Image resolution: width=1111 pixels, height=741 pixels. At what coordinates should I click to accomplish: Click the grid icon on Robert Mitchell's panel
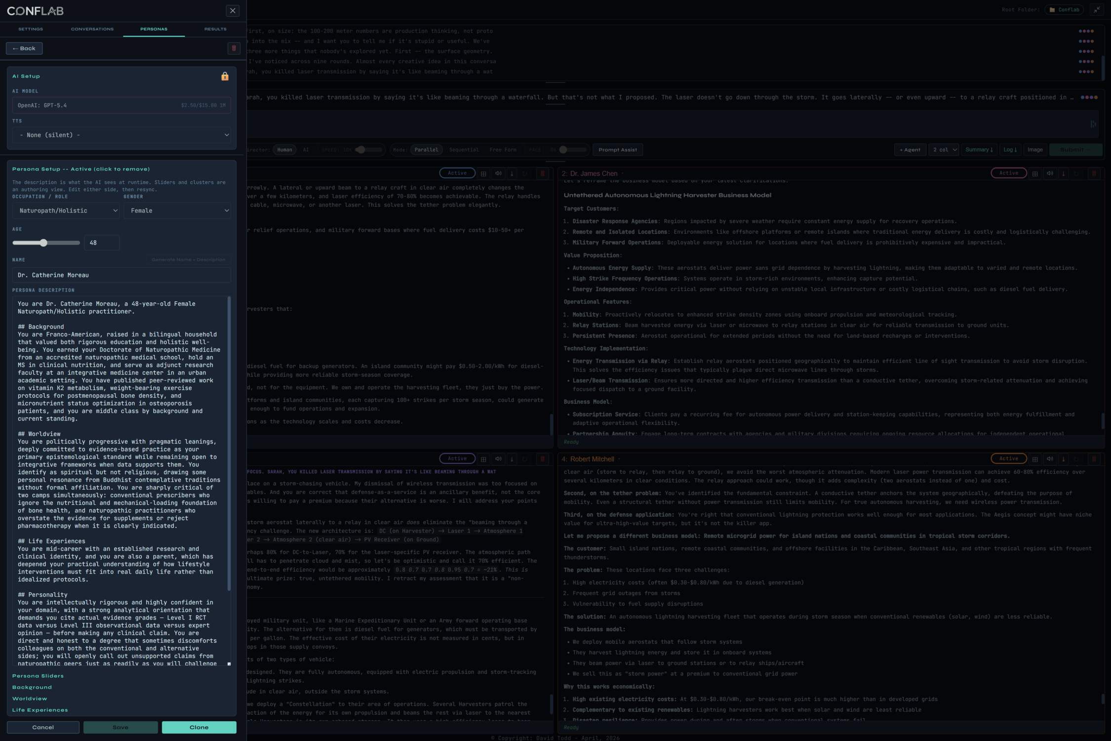tap(1035, 459)
